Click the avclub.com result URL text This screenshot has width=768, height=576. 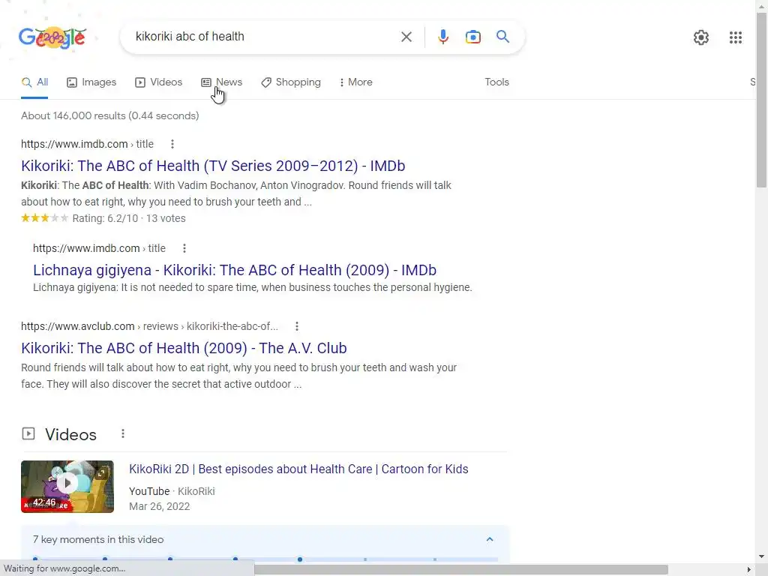tap(149, 326)
